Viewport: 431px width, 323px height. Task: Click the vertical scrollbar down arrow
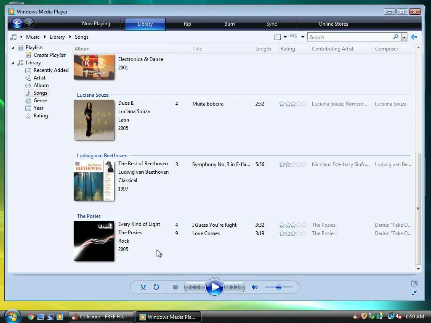tap(418, 269)
